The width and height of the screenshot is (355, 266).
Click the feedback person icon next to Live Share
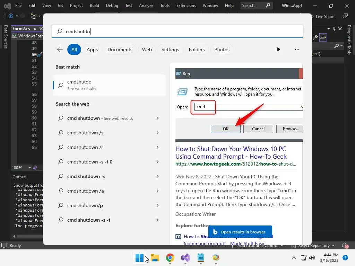[x=345, y=16]
